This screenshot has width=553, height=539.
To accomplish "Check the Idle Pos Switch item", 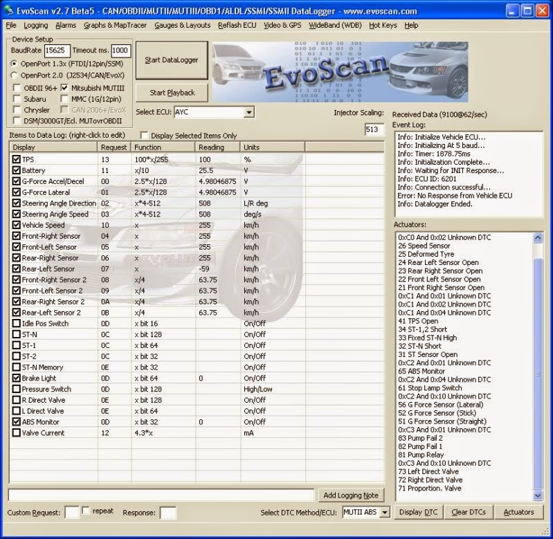I will coord(16,323).
